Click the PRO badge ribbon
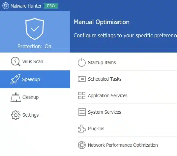The height and width of the screenshot is (156, 177). [x=51, y=6]
